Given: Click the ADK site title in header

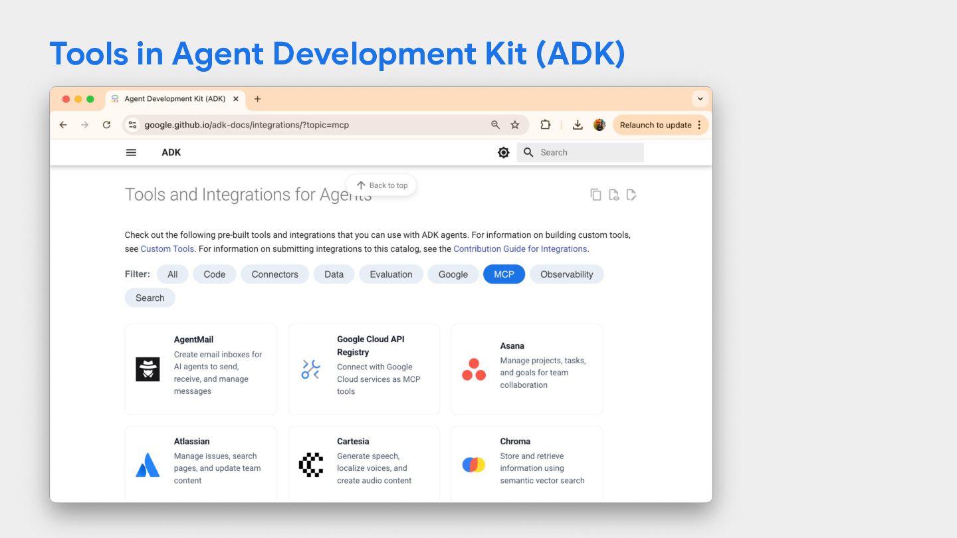Looking at the screenshot, I should click(171, 152).
